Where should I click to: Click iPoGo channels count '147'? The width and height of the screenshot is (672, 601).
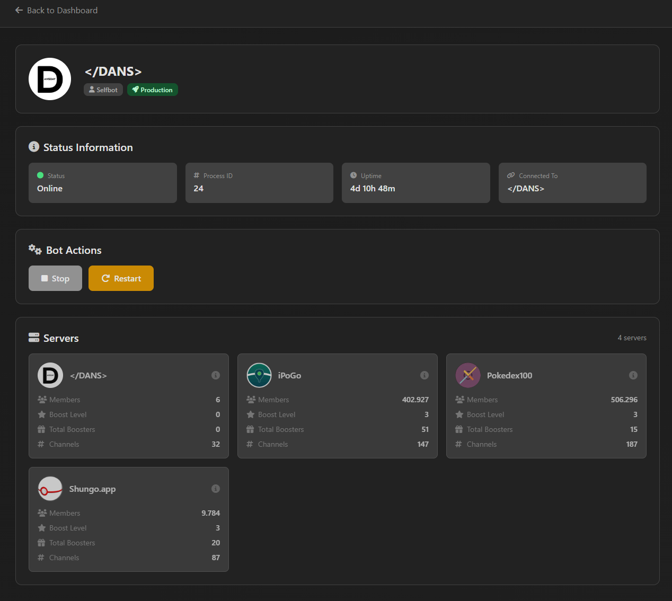point(423,444)
